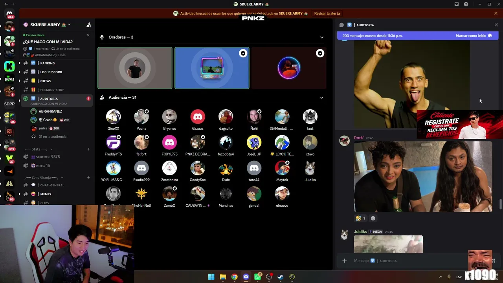503x283 pixels.
Task: Click the invite members icon beside SKUERE ARMY
Action: [89, 25]
